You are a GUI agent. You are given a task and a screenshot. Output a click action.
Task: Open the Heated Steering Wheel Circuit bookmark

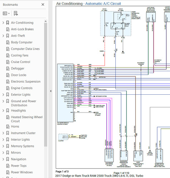27,119
